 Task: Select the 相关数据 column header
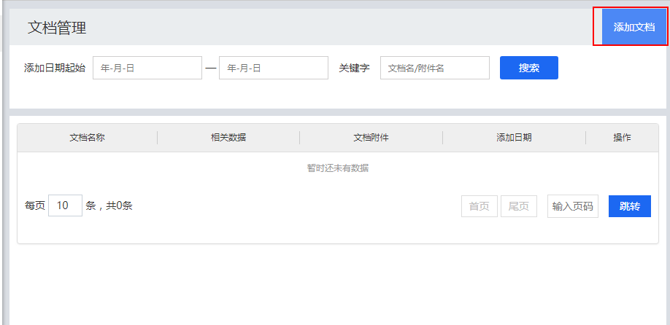[x=228, y=138]
